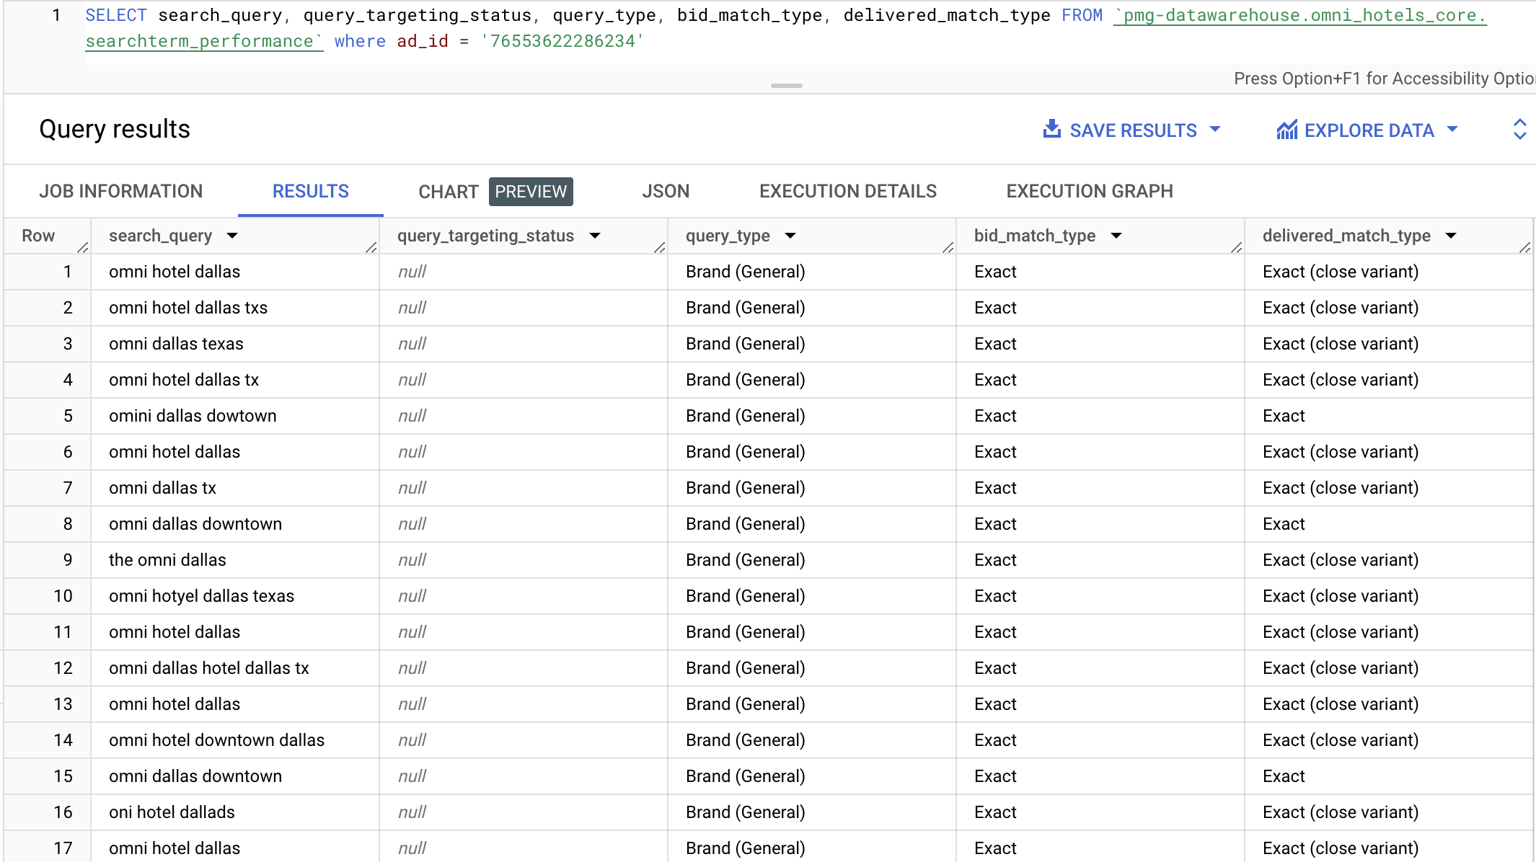Screen dimensions: 1536x862
Task: Click the query_type column resize handle
Action: [948, 247]
